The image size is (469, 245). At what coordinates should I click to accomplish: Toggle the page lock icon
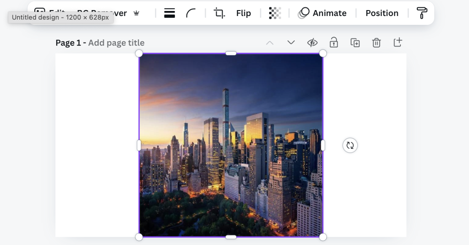point(333,43)
